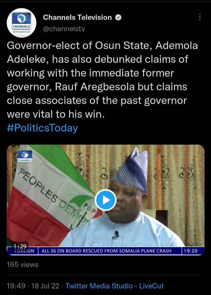211x295 pixels.
Task: Click the 1:29 video duration label
Action: coord(20,246)
